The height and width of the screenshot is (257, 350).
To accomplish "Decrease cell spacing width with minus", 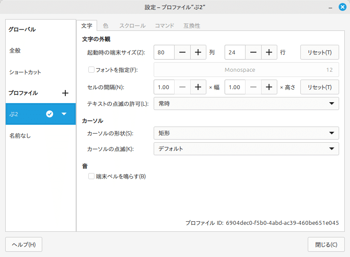I will tap(182, 87).
